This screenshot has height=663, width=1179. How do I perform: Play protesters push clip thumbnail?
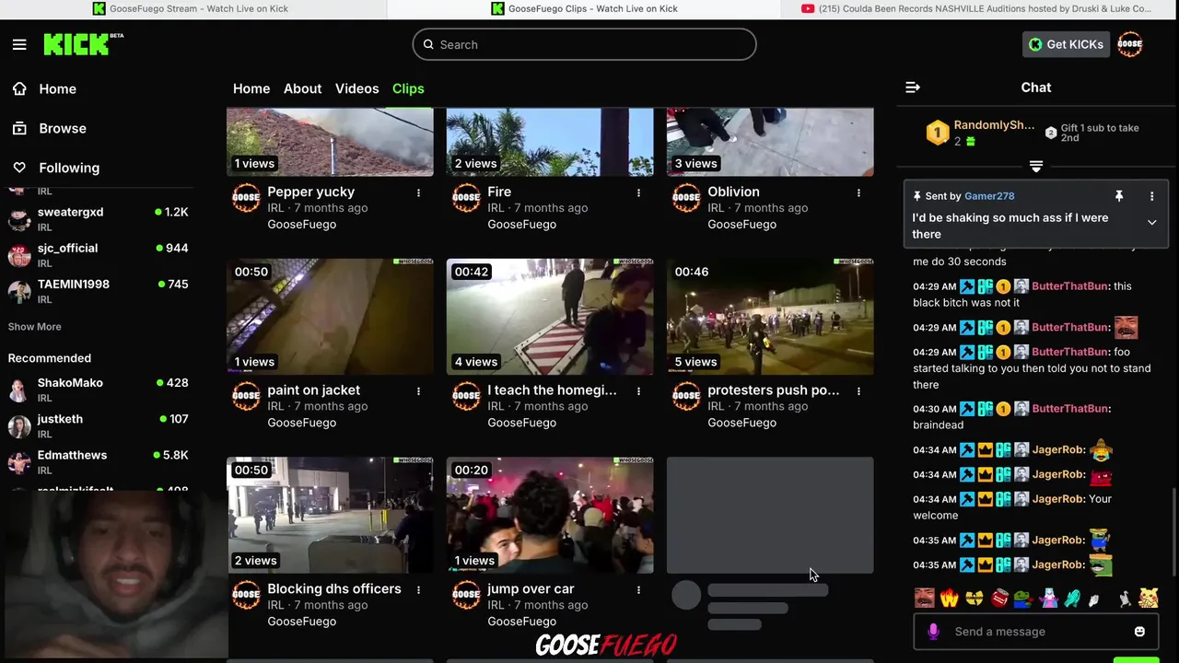(x=770, y=317)
